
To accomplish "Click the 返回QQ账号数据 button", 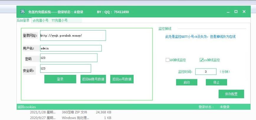I will [x=93, y=79].
